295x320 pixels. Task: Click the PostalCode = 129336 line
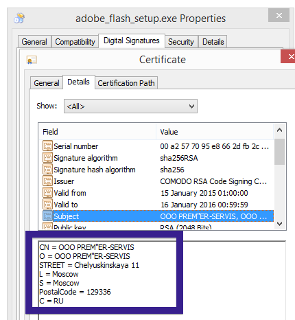[x=75, y=292]
